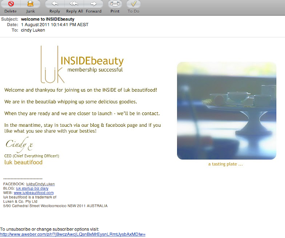Click line 'When they are ready'

click(x=82, y=113)
